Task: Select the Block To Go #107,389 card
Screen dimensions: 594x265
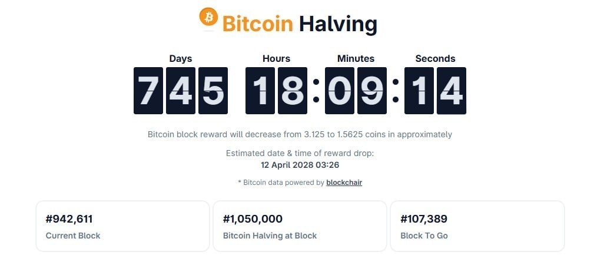Action: point(477,226)
